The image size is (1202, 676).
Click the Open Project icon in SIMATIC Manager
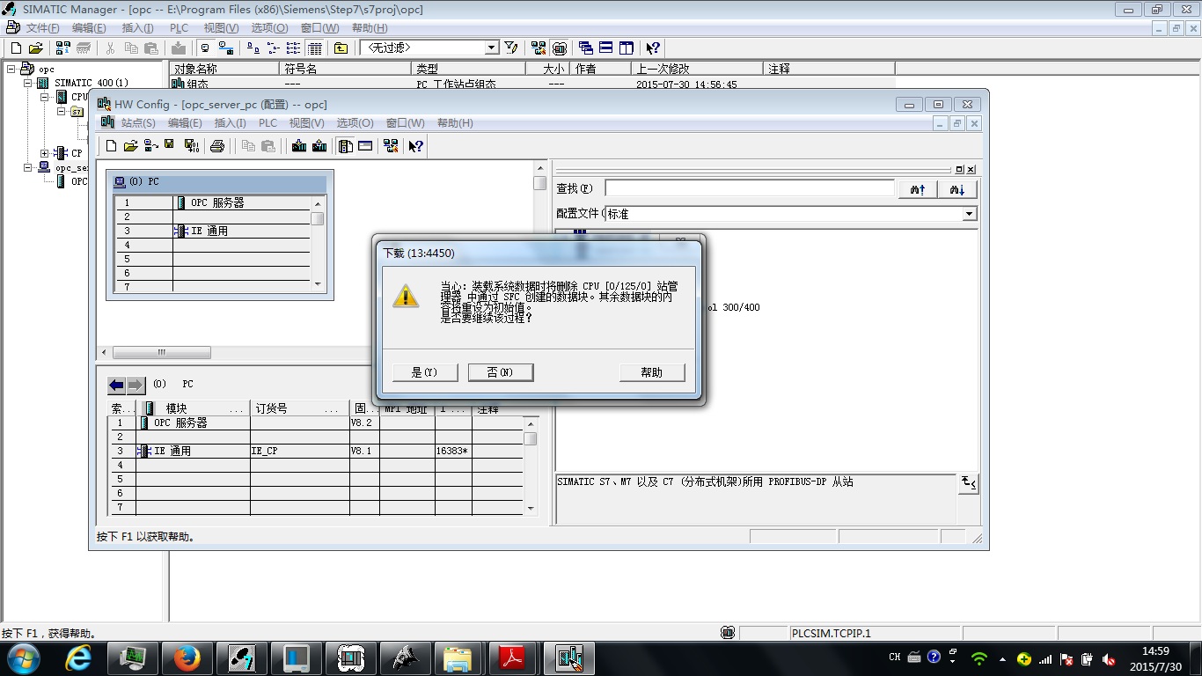click(36, 48)
